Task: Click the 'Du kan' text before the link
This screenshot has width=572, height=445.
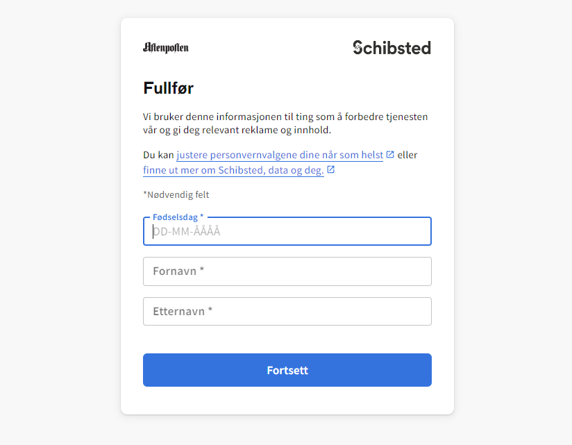Action: [x=158, y=155]
